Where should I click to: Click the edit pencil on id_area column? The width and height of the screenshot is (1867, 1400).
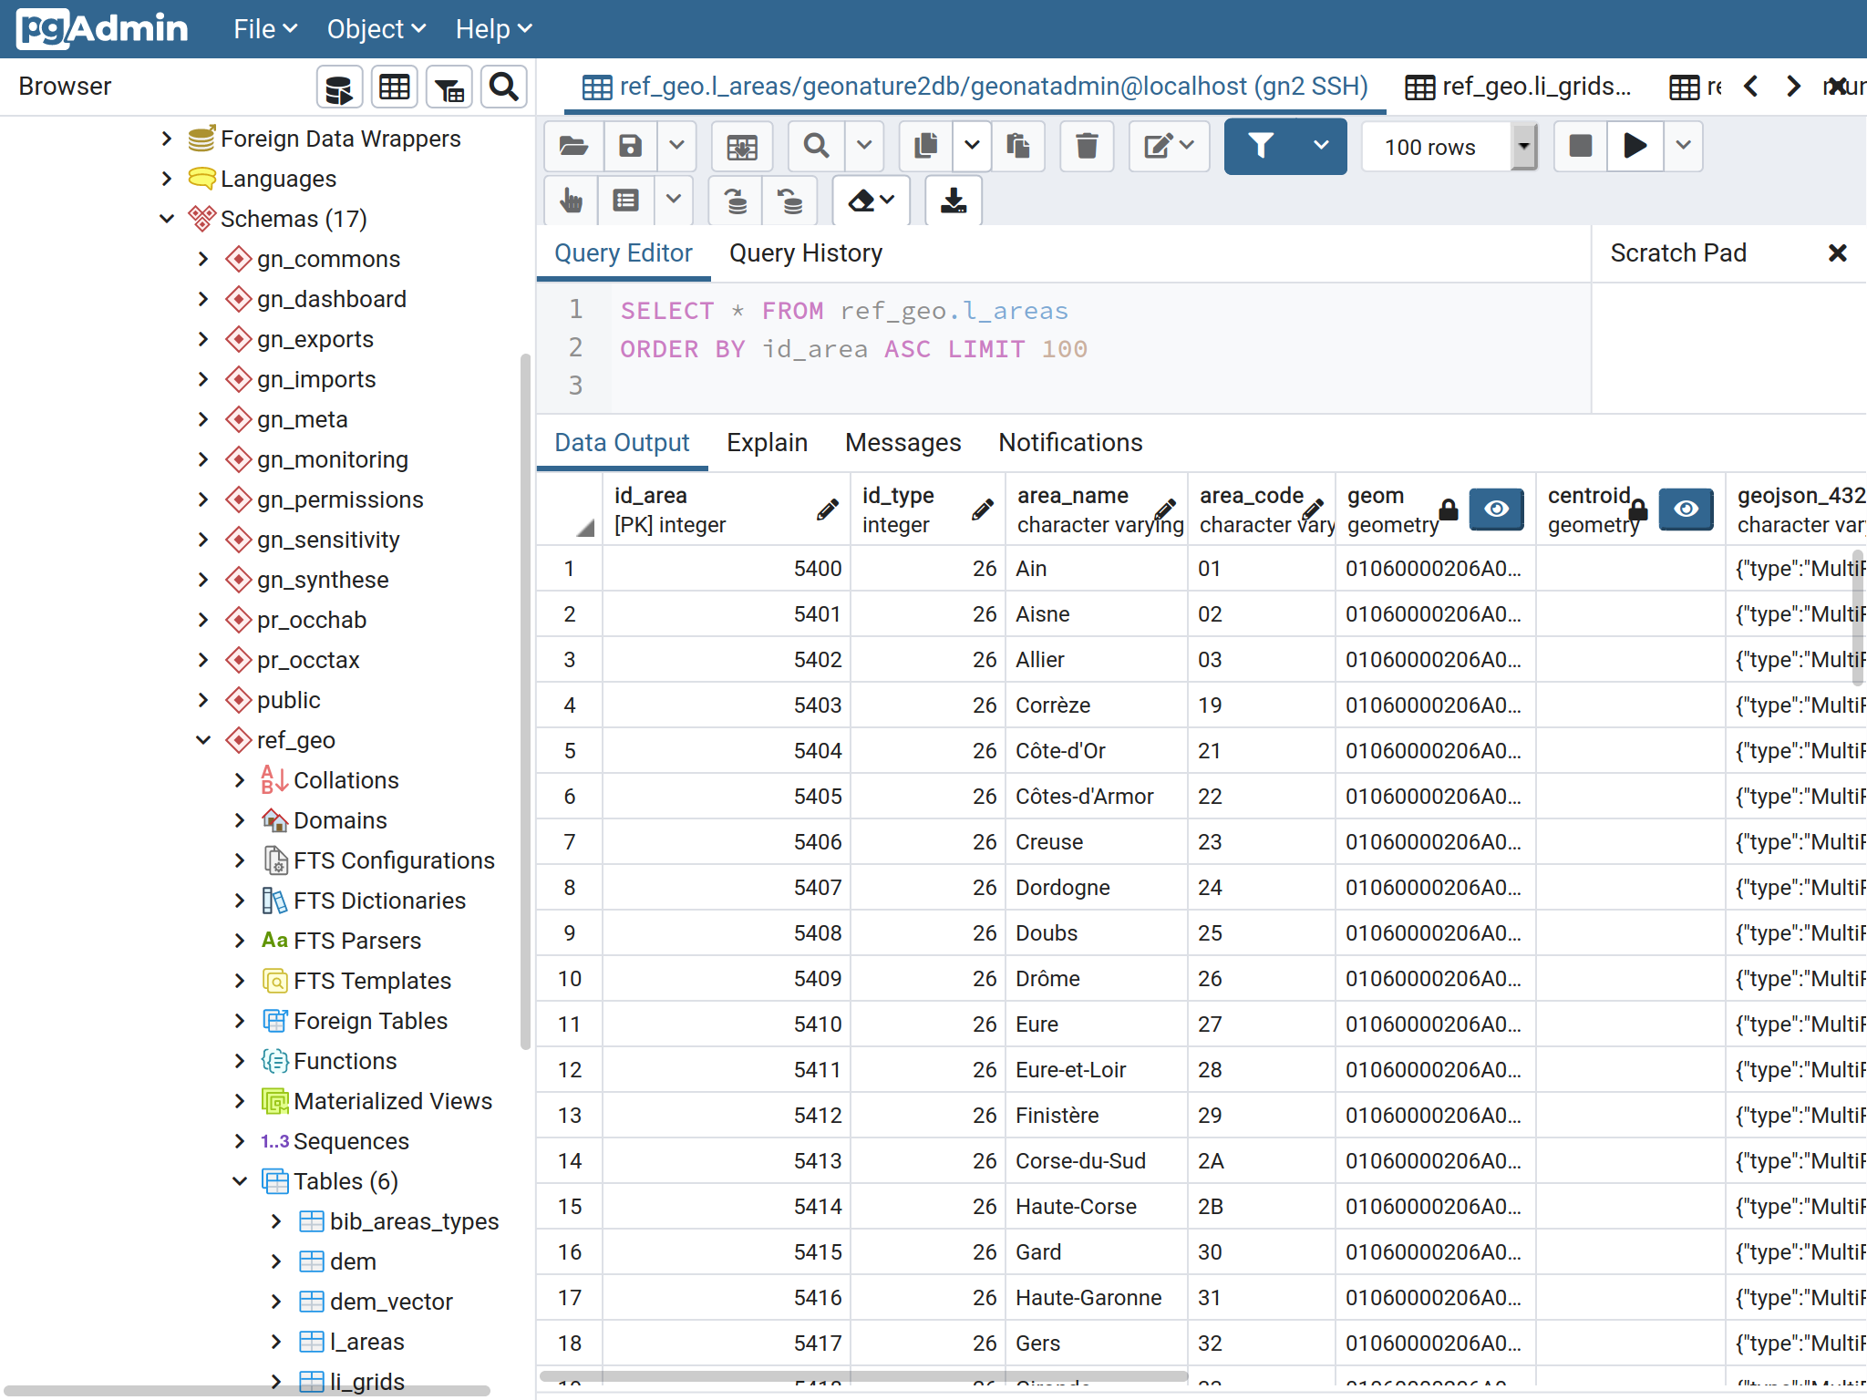point(827,510)
